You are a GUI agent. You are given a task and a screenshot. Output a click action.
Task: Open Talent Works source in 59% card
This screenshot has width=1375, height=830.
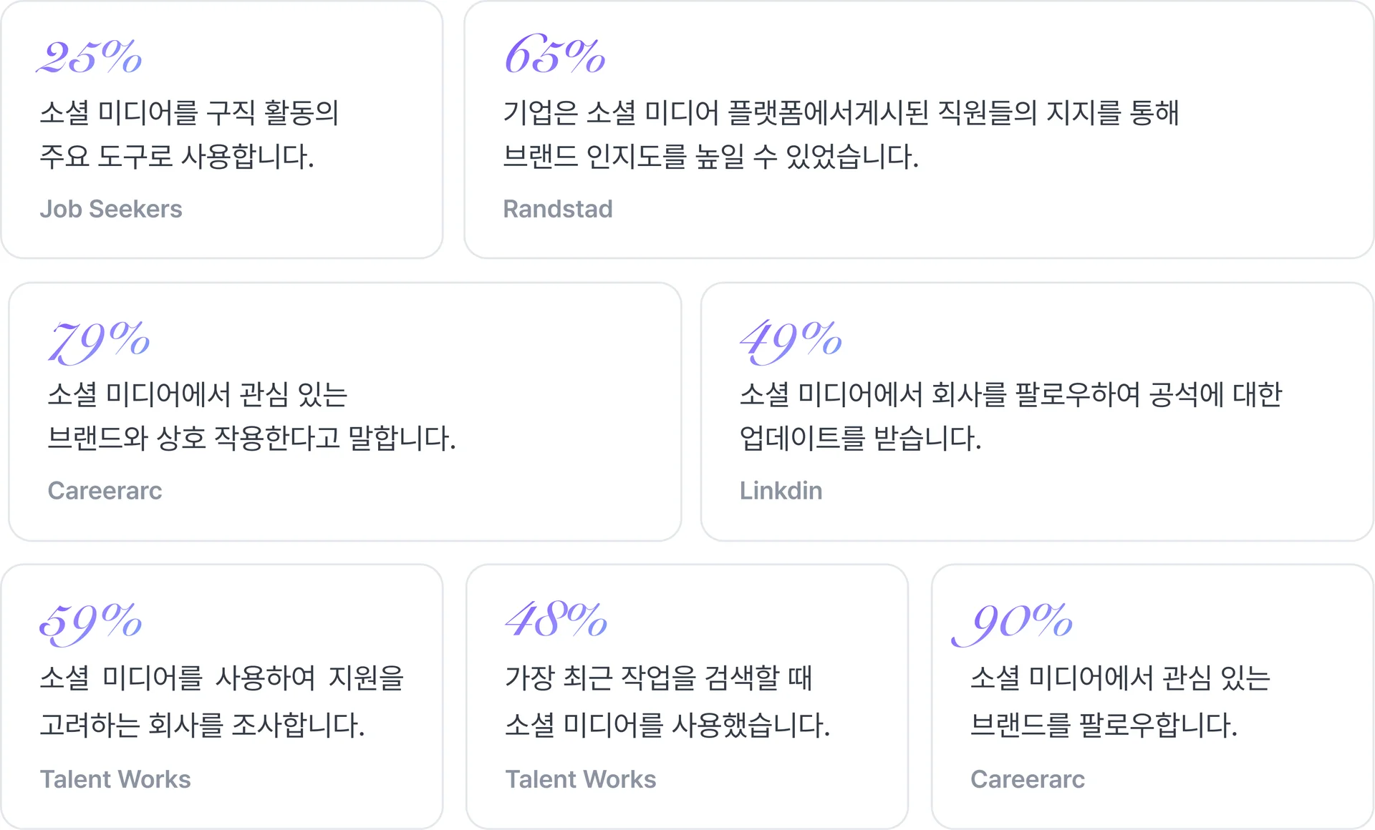coord(115,779)
